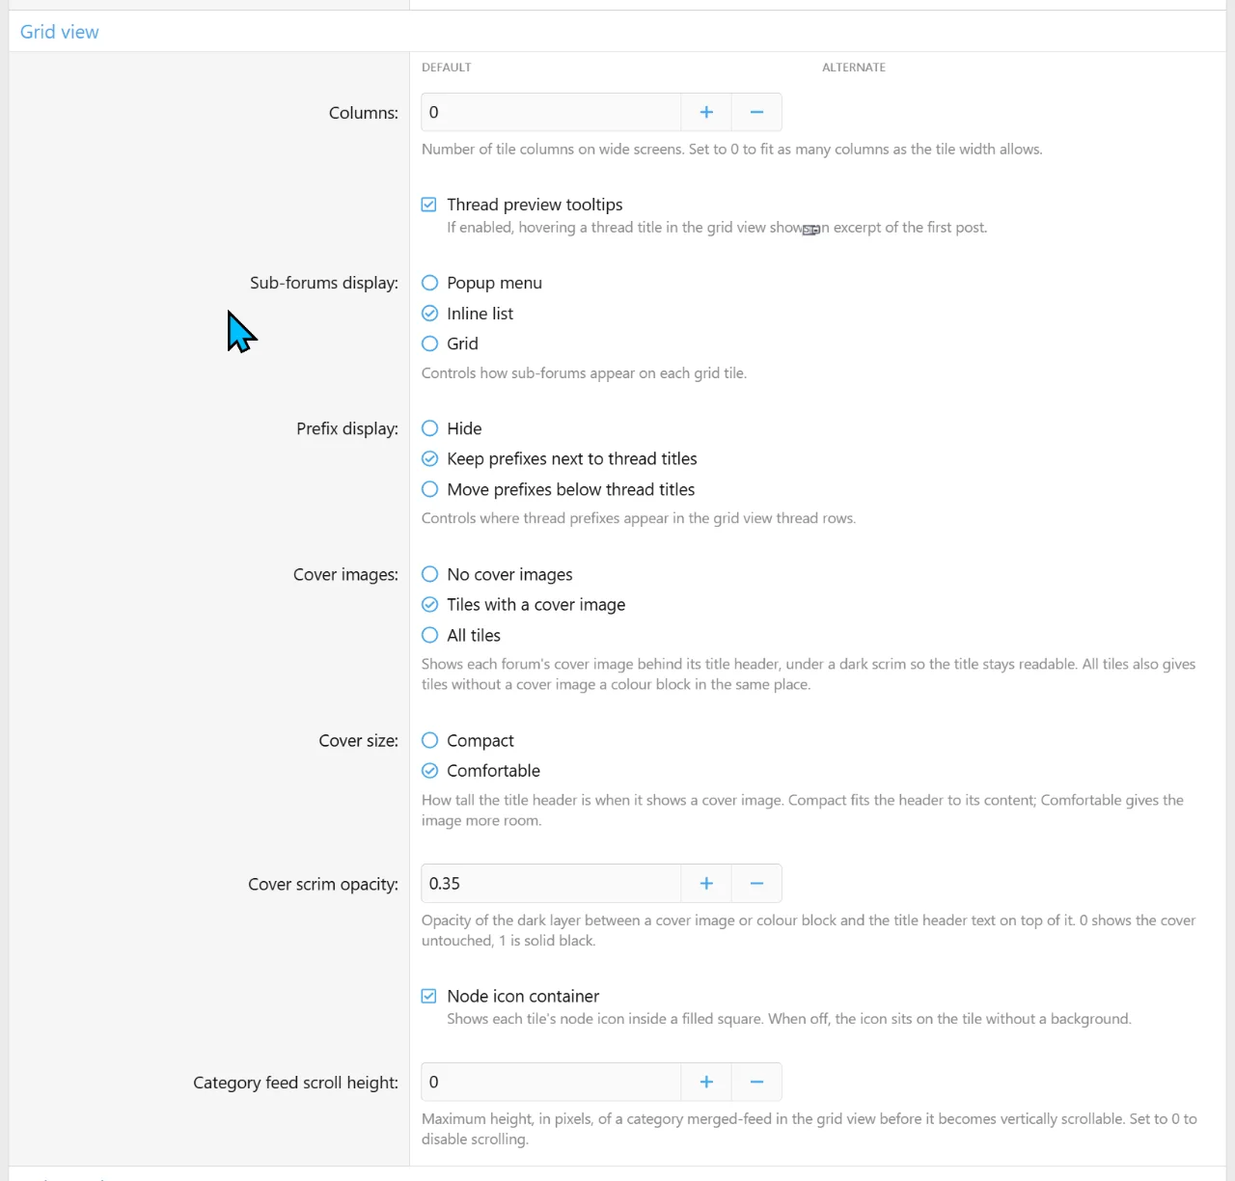Click the 'Cover images:' label
Screen dimensions: 1235x1181
[345, 574]
